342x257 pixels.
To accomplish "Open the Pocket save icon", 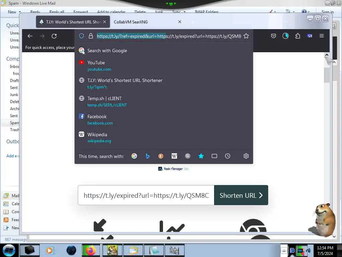I will coord(273,36).
